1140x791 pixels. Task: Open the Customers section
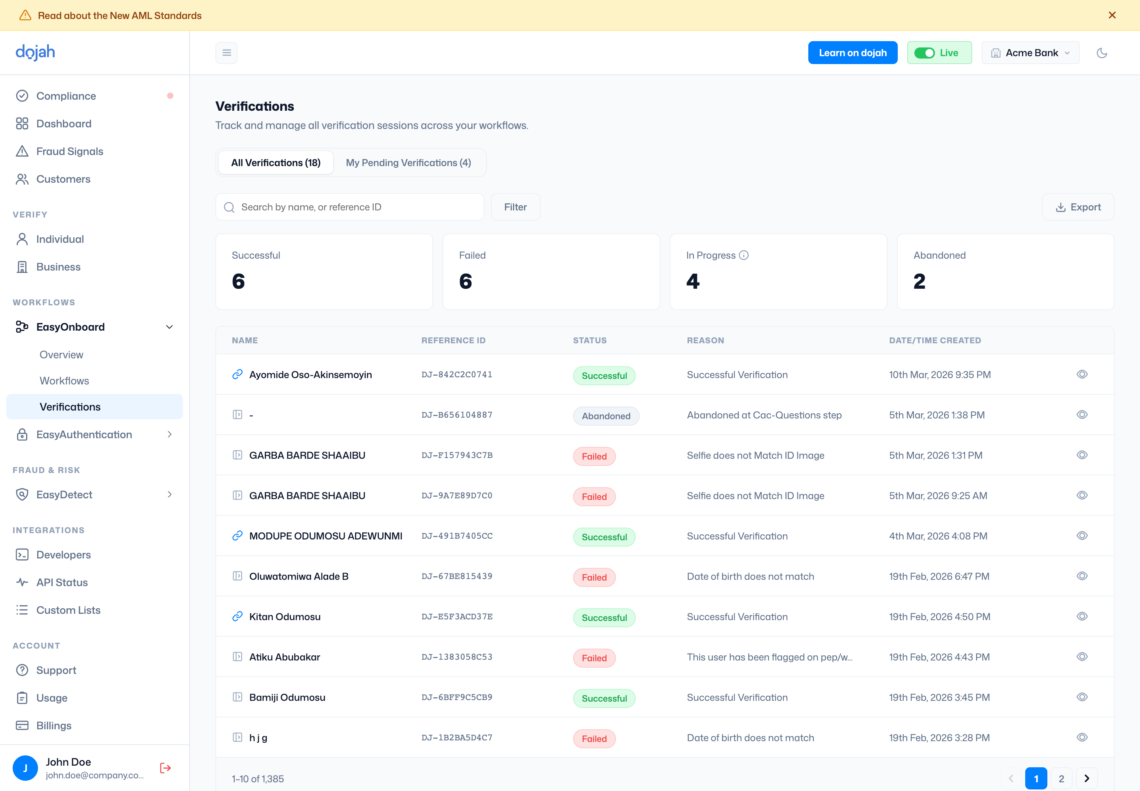(x=94, y=179)
